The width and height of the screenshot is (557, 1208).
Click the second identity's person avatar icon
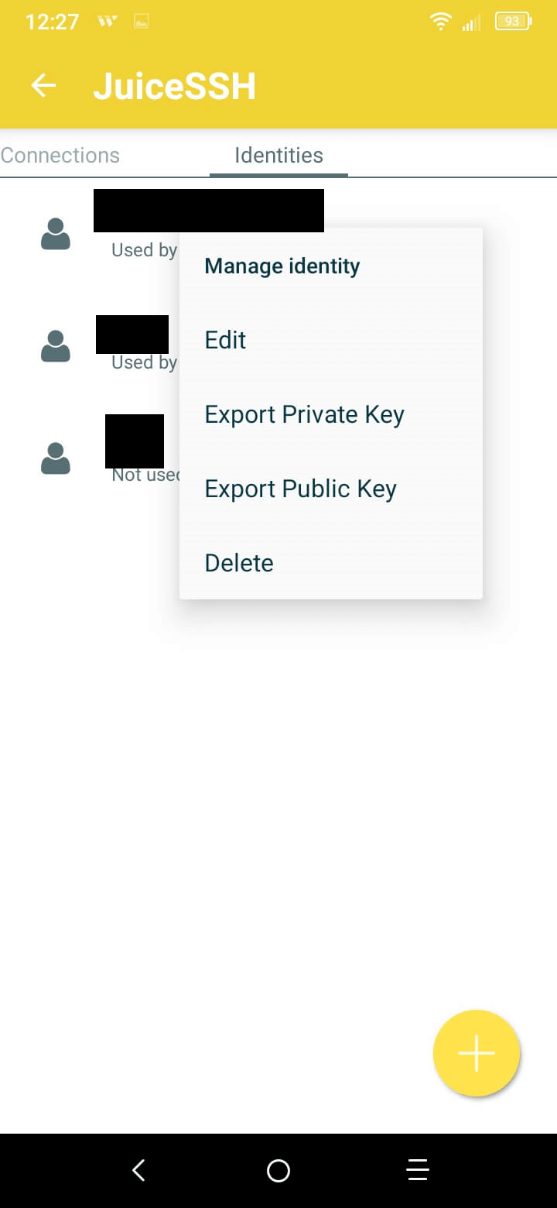(x=56, y=345)
